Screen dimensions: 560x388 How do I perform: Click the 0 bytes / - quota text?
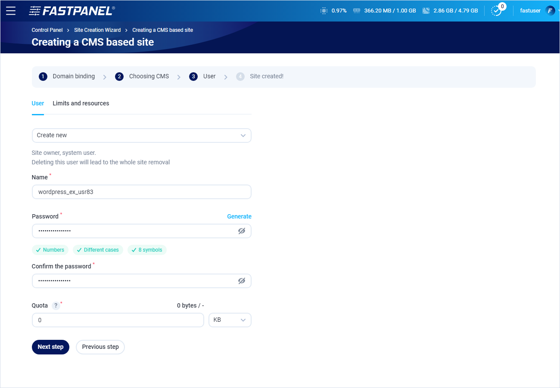tap(190, 305)
